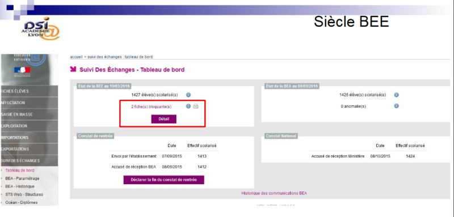
Task: Click the Constat National panel header
Action: click(281, 136)
